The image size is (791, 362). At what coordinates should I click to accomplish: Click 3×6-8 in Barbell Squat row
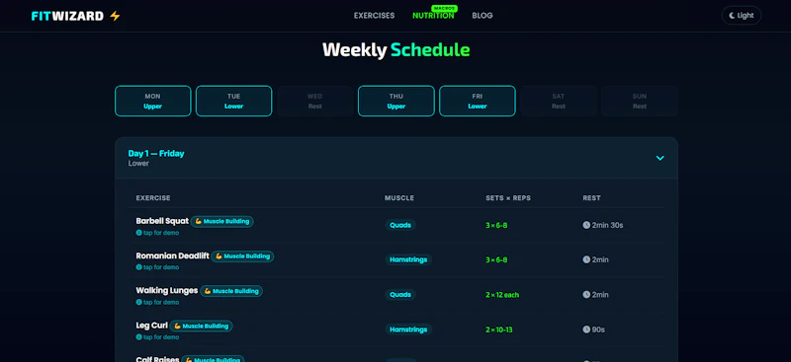[496, 225]
